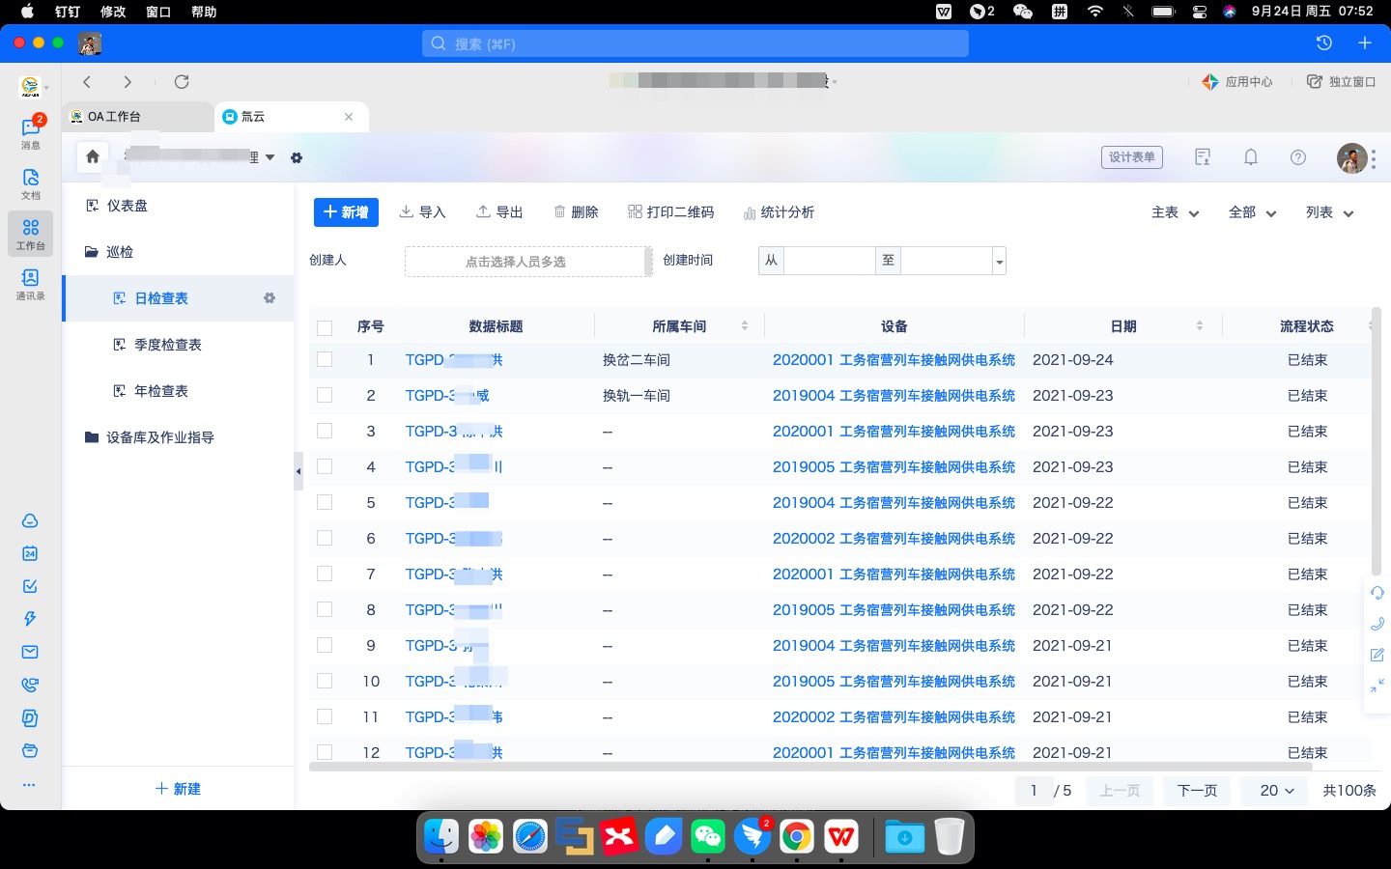Open the 主表 dropdown
Screen dimensions: 1391x869
pos(1176,212)
